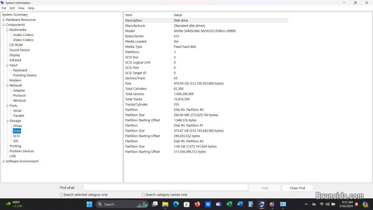Enable Search category names only checkbox
373x210 pixels.
pos(144,195)
